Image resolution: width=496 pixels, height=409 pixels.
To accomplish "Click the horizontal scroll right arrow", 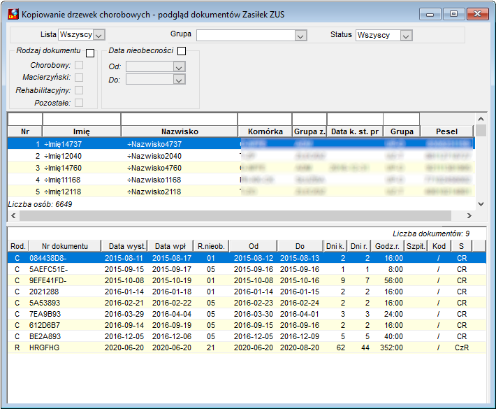I will click(x=469, y=215).
